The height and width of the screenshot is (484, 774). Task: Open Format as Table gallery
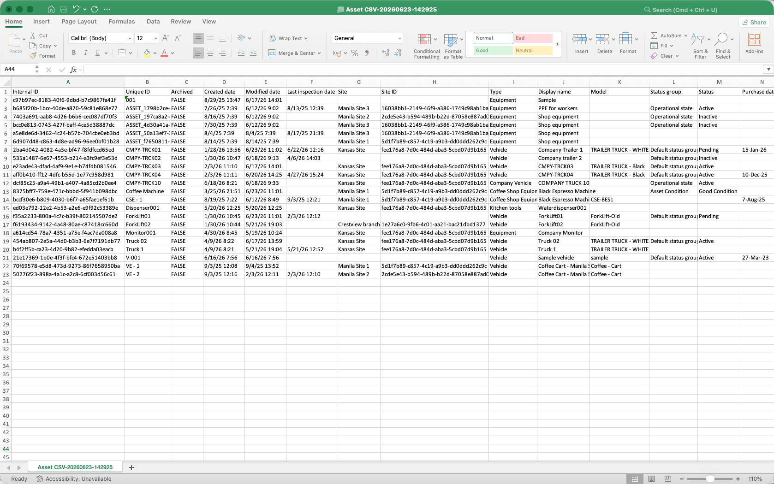point(453,46)
